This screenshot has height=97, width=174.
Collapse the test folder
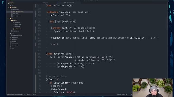click(x=9, y=33)
